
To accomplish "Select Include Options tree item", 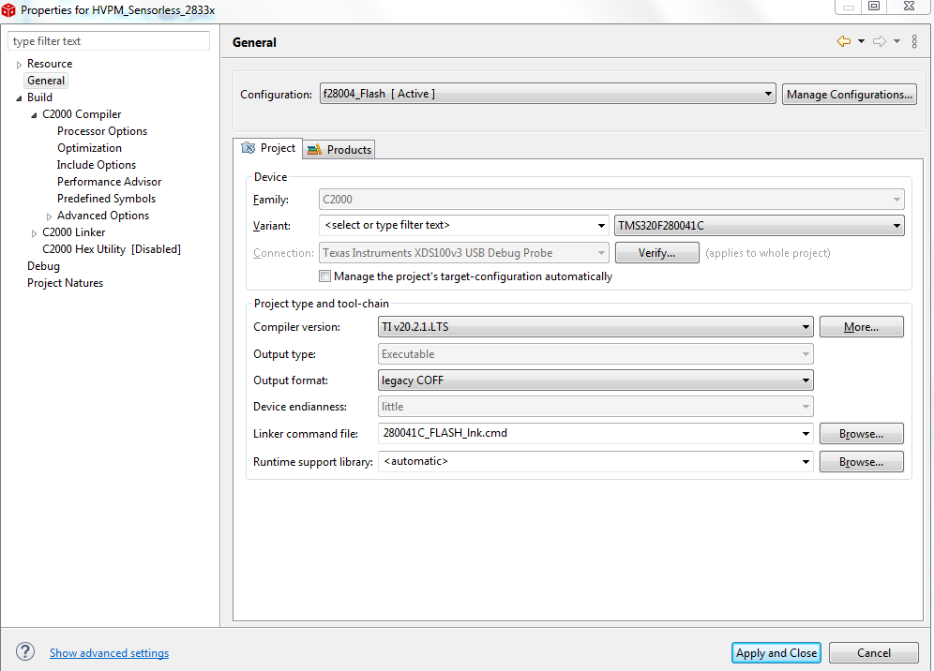I will [x=96, y=164].
